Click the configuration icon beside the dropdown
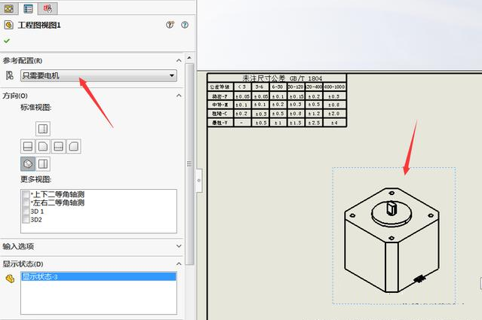The image size is (482, 320). 10,75
